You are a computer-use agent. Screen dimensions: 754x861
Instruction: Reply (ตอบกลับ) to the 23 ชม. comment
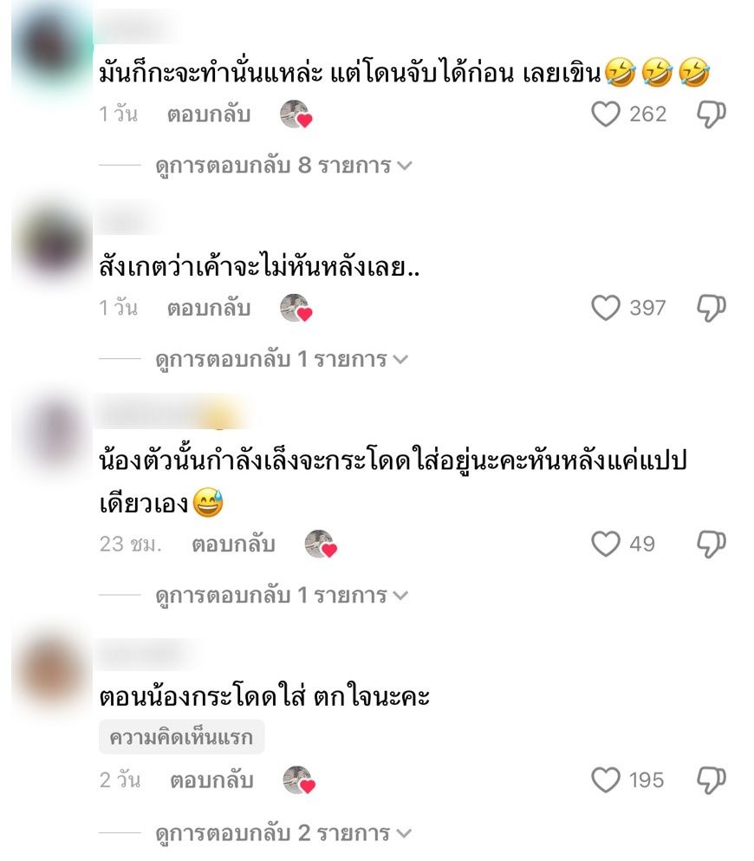tap(233, 545)
